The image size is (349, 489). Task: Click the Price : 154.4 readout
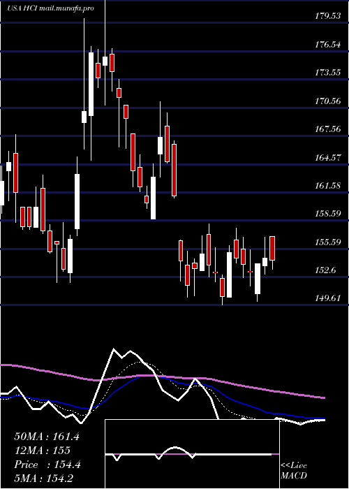click(47, 465)
